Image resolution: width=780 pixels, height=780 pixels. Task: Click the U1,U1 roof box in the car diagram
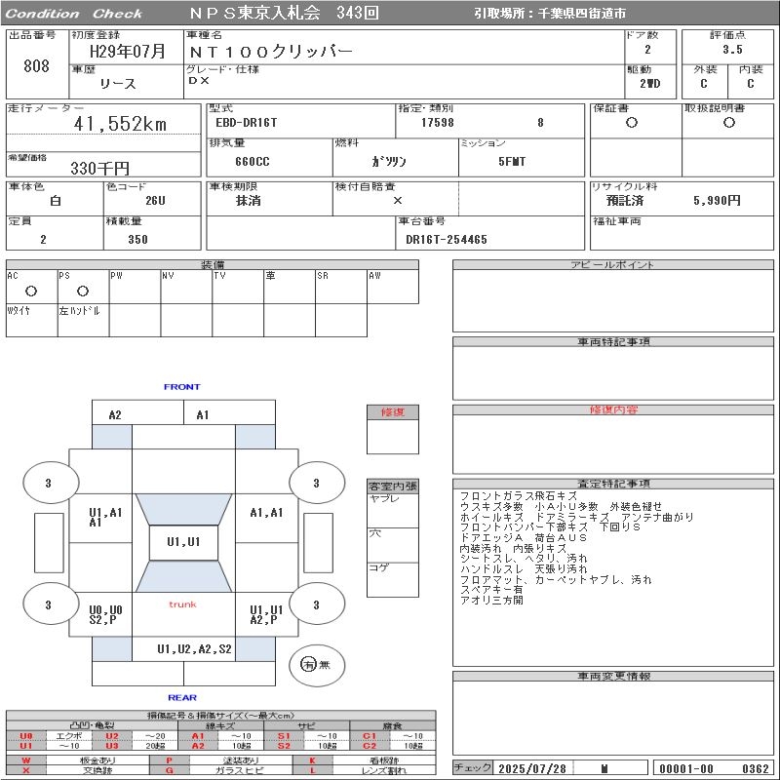[182, 542]
